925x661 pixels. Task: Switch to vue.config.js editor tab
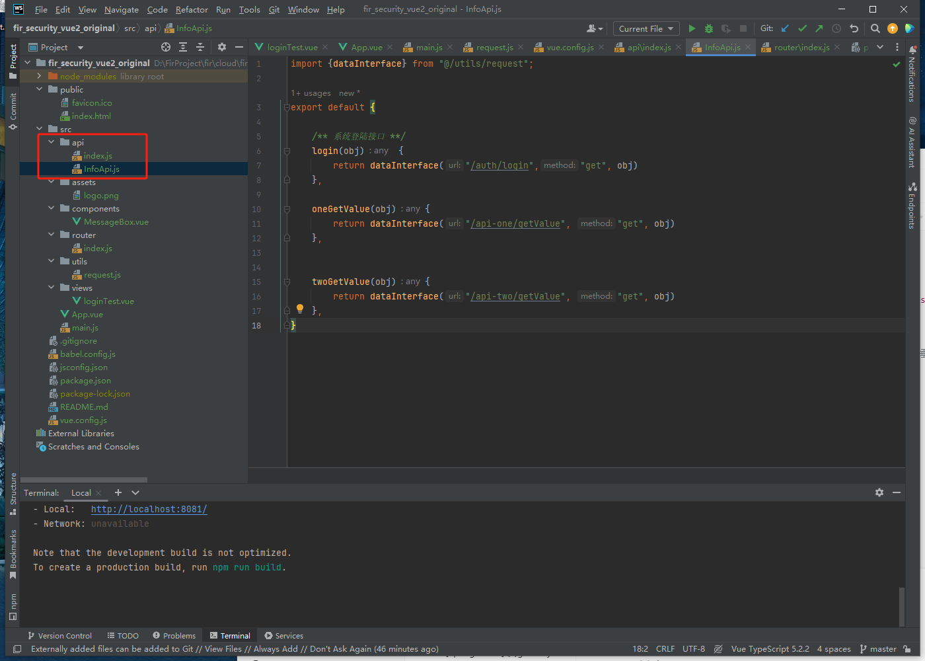tap(570, 47)
